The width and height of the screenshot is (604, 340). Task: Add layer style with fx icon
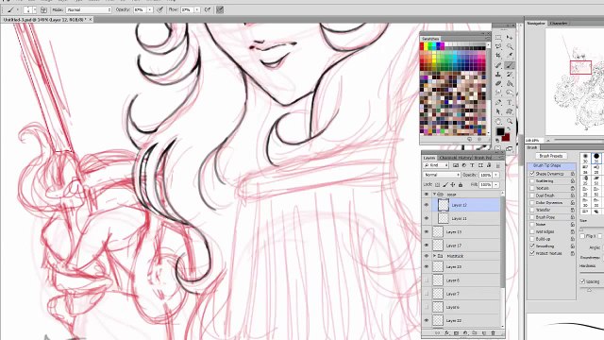click(x=446, y=333)
